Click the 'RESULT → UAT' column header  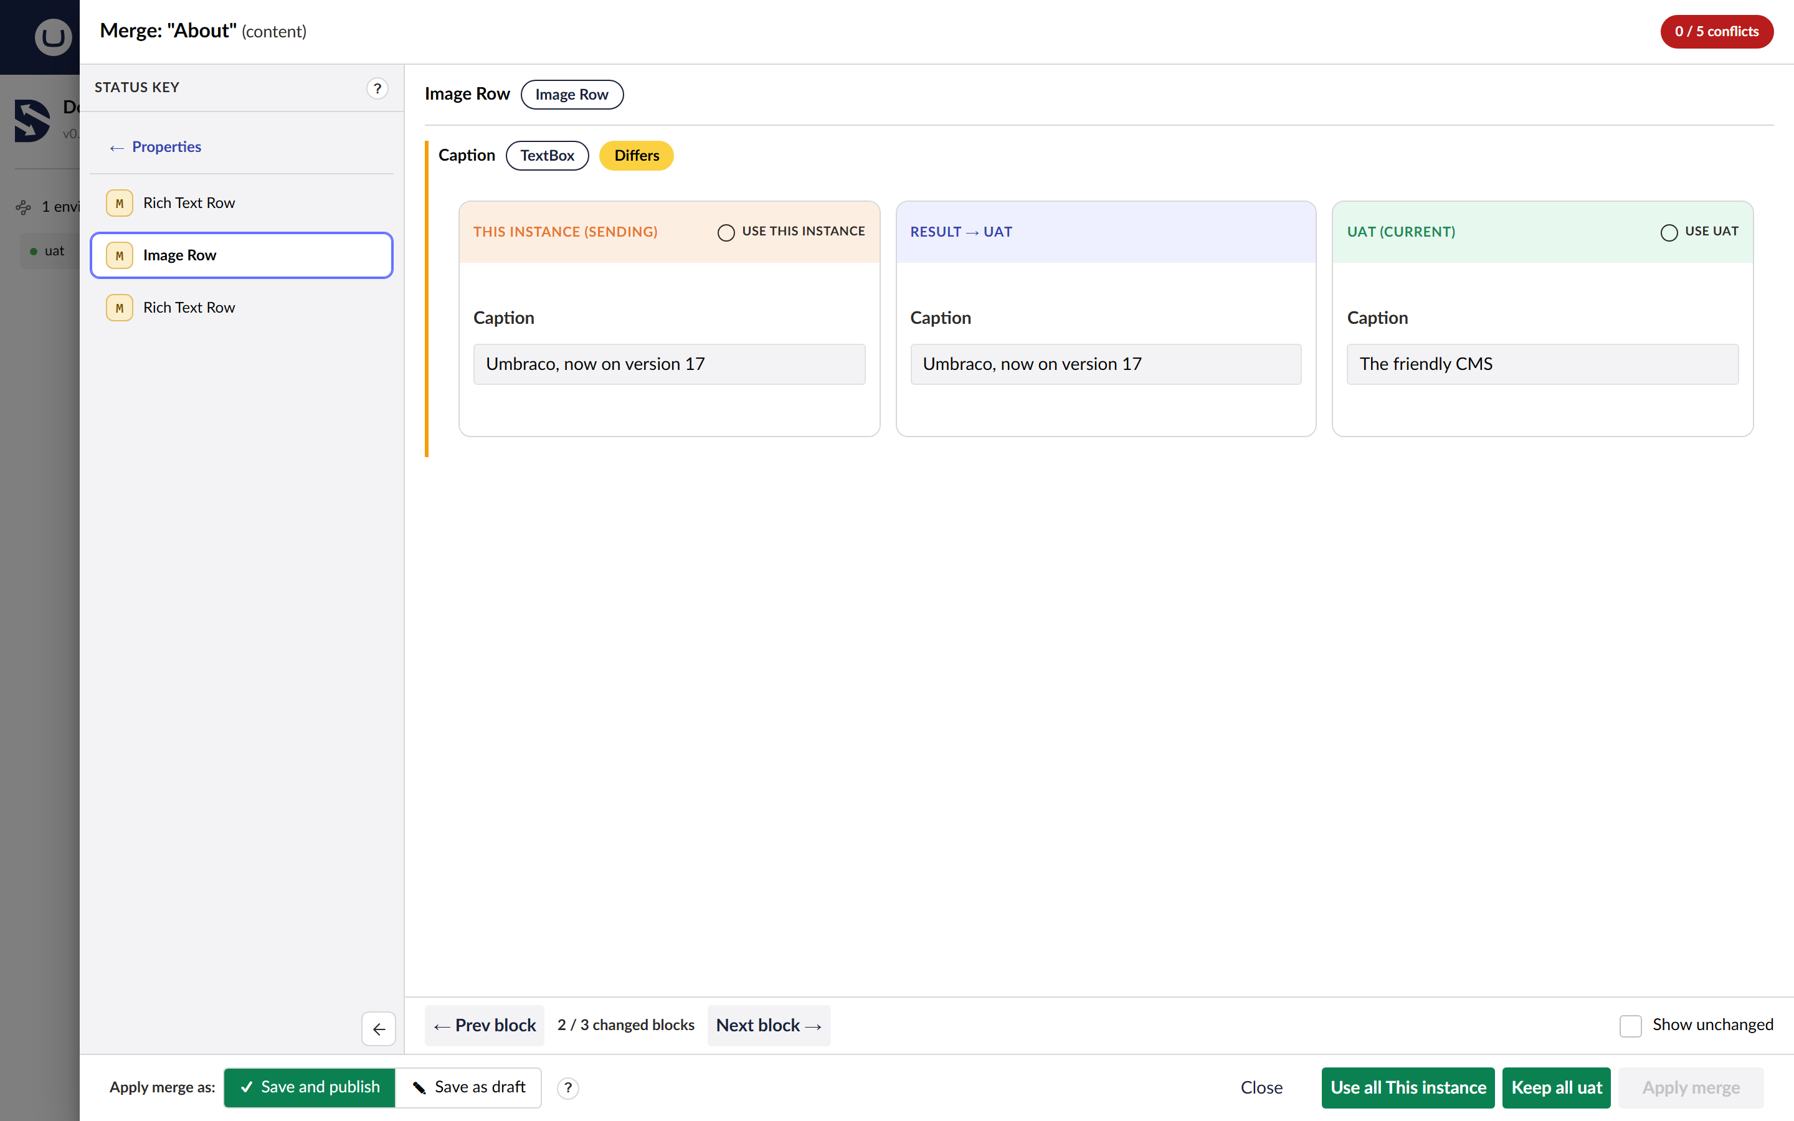[961, 232]
